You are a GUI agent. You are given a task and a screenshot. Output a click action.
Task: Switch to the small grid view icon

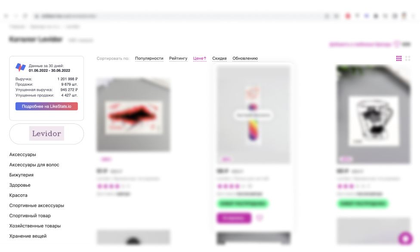pyautogui.click(x=399, y=58)
